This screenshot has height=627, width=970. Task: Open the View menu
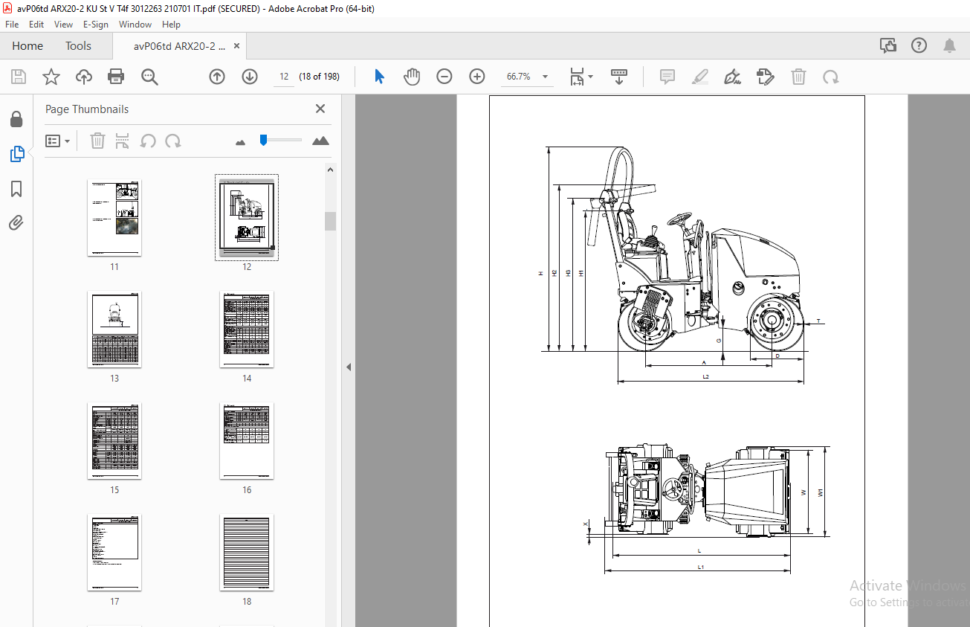(64, 25)
